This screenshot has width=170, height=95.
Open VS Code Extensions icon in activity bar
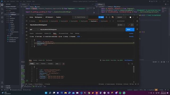[x=2, y=22]
